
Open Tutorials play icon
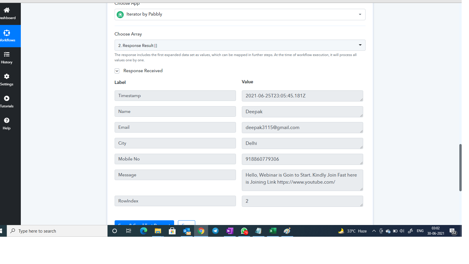(x=7, y=98)
